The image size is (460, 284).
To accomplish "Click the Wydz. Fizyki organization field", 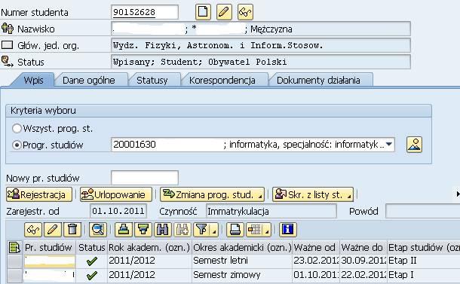I will click(261, 45).
